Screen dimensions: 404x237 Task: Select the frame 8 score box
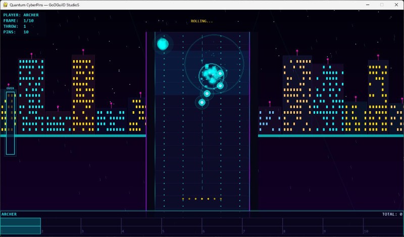pyautogui.click(x=302, y=226)
